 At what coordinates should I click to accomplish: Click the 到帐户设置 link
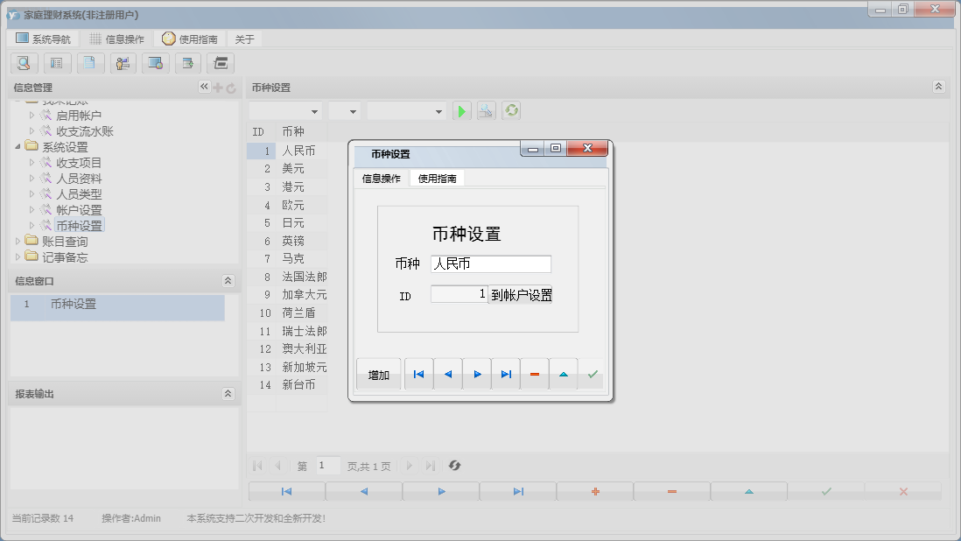point(523,296)
